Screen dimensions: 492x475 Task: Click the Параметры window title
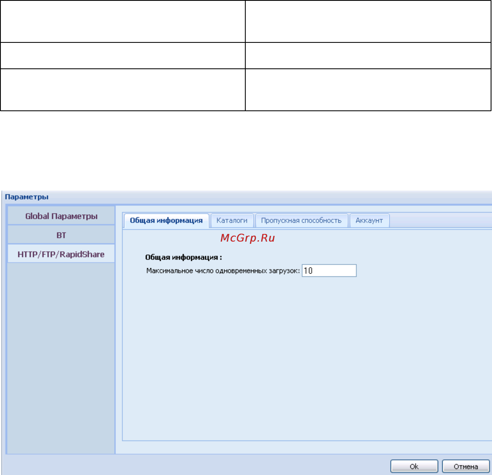pos(27,197)
